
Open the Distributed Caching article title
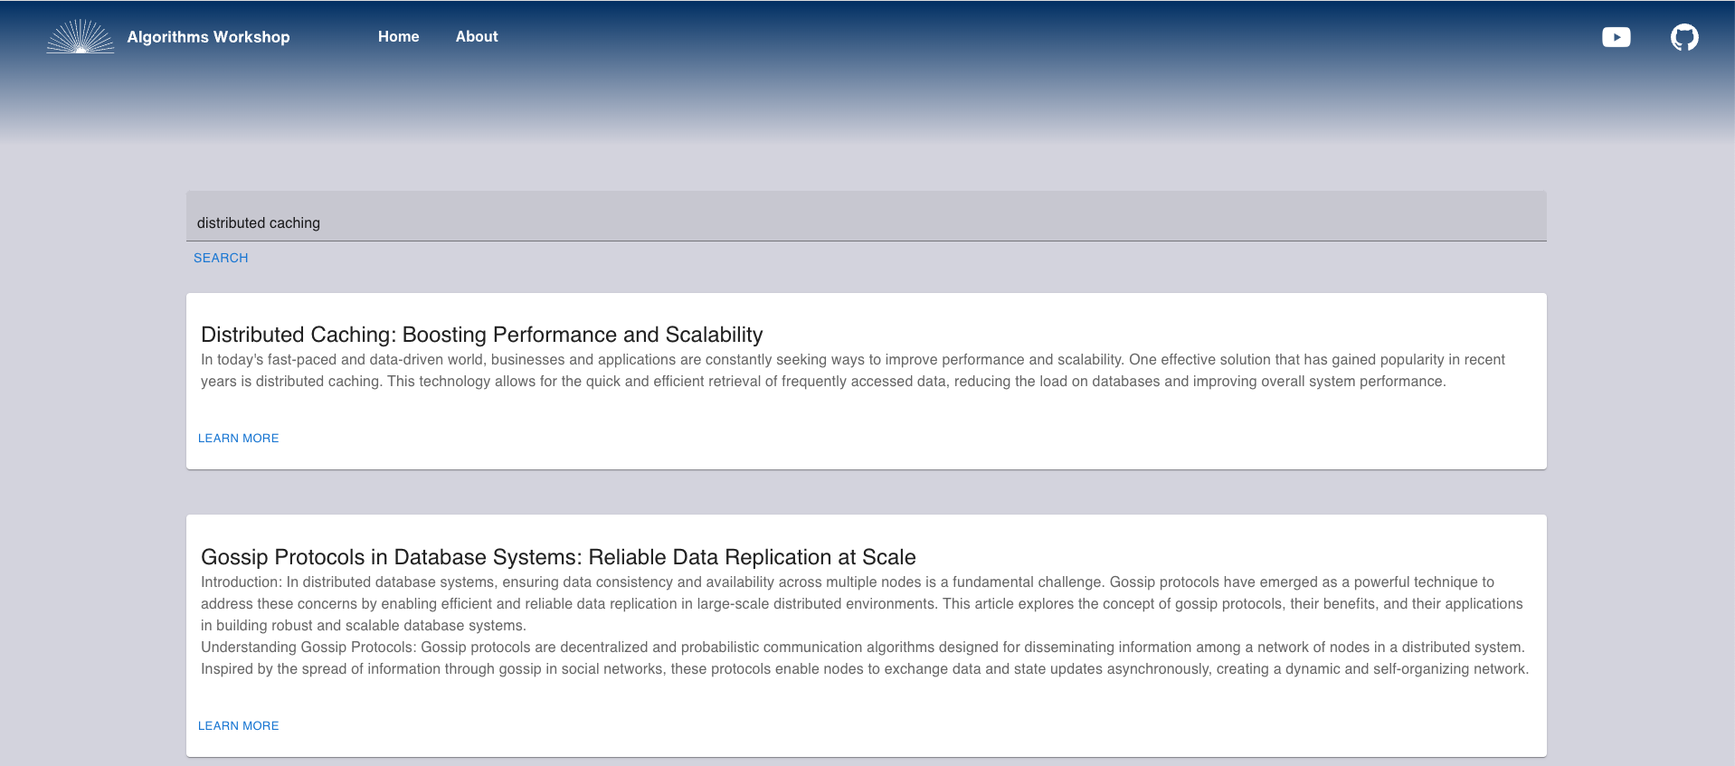click(x=482, y=335)
